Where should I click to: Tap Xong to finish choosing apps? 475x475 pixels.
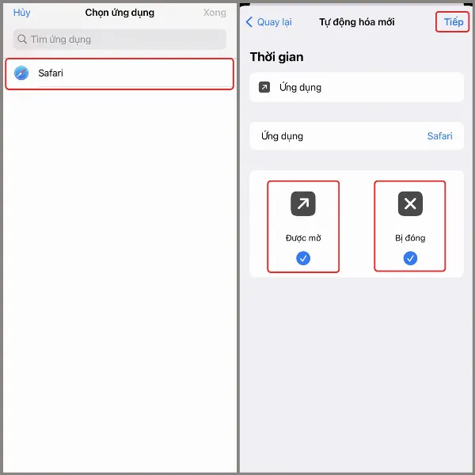[215, 13]
